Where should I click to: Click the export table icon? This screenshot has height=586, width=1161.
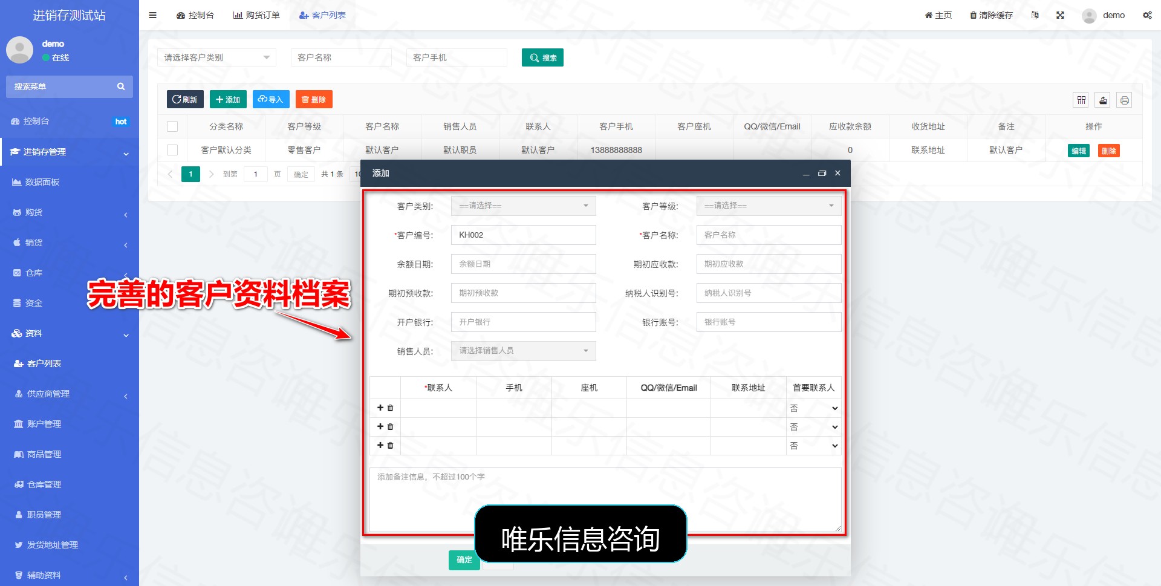coord(1103,100)
